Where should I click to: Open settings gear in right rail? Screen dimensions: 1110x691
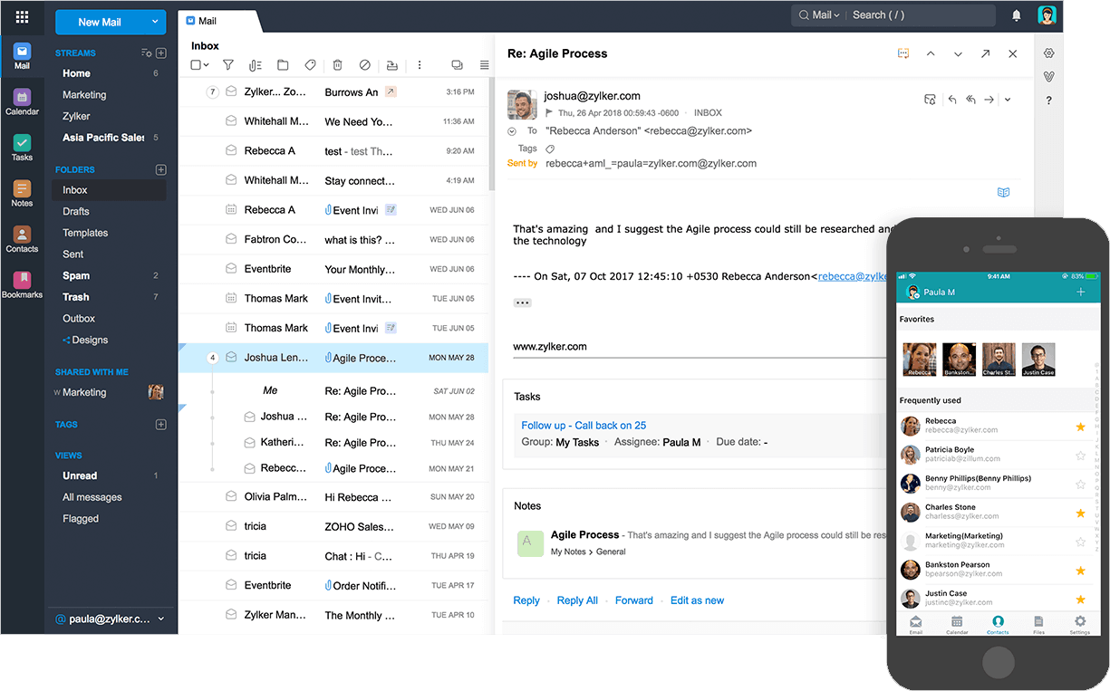[1048, 53]
